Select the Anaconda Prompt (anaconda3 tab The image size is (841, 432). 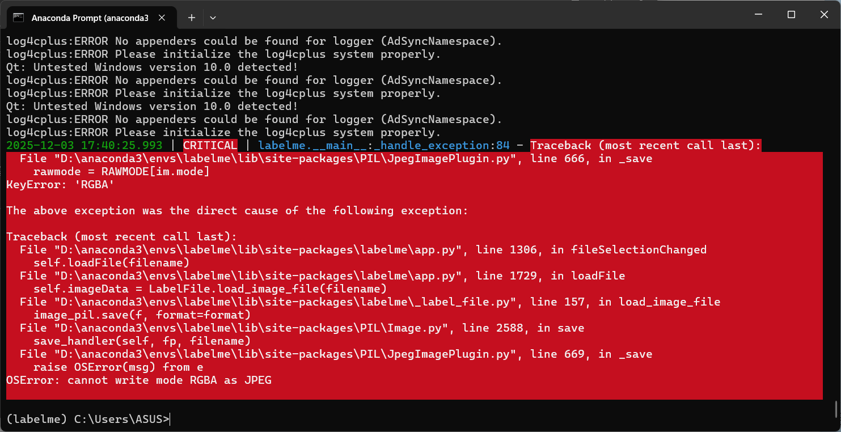click(x=90, y=18)
